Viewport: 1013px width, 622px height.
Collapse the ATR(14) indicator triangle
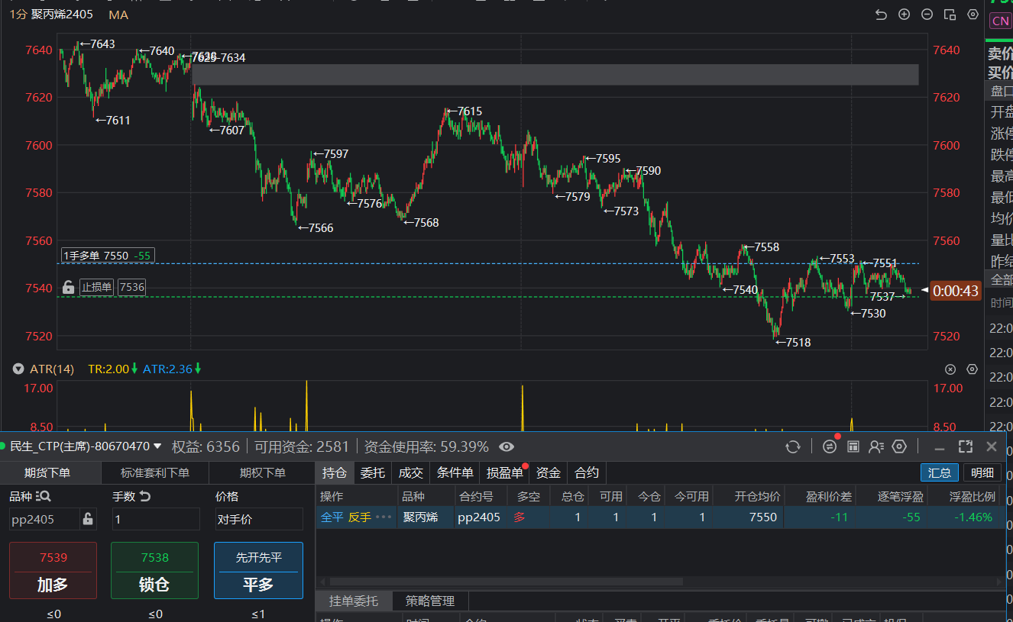pos(18,369)
